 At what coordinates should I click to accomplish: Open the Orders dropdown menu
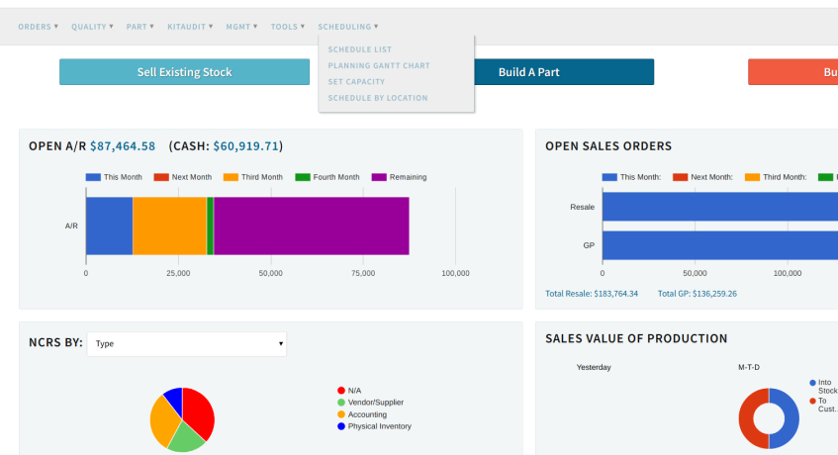coord(38,27)
